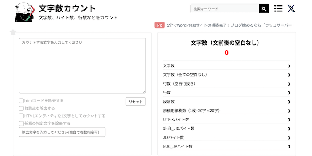Screen dimensions: 312x156
Task: Click the 原稿用紙枚数 row label
Action: pos(191,110)
